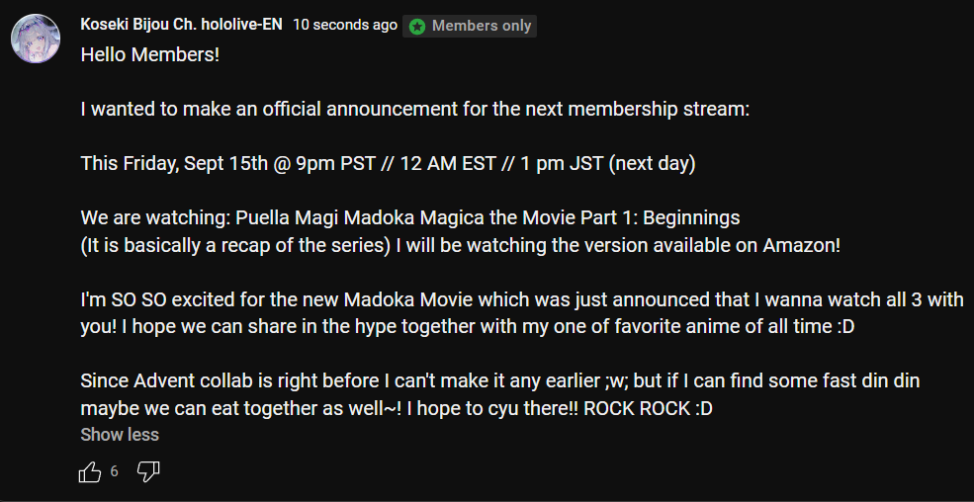This screenshot has height=502, width=974.
Task: Click the 'We are watching: Puella Magi' line
Action: [x=410, y=218]
